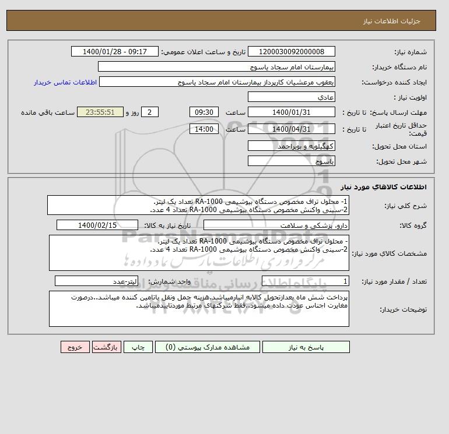The height and width of the screenshot is (434, 449).
Task: Click the announcement date field 1400/01/28 - 09:17
Action: (x=114, y=51)
